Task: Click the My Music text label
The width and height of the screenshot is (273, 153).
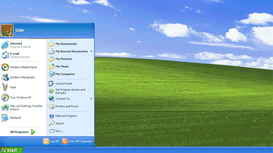Action: (62, 66)
